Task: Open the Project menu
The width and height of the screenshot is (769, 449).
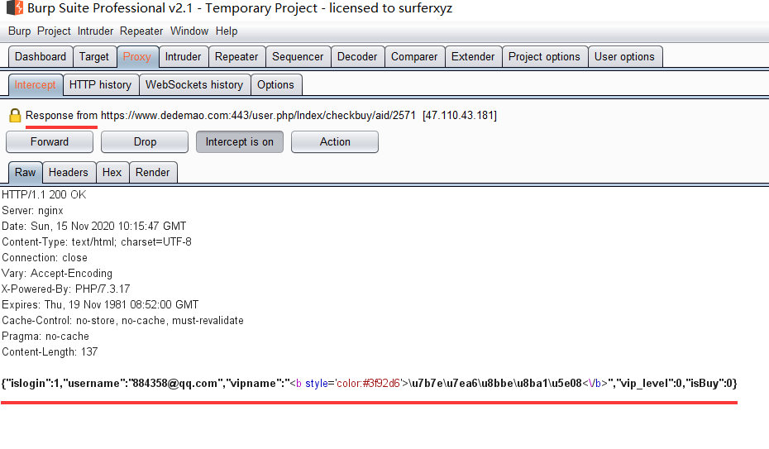Action: [54, 31]
